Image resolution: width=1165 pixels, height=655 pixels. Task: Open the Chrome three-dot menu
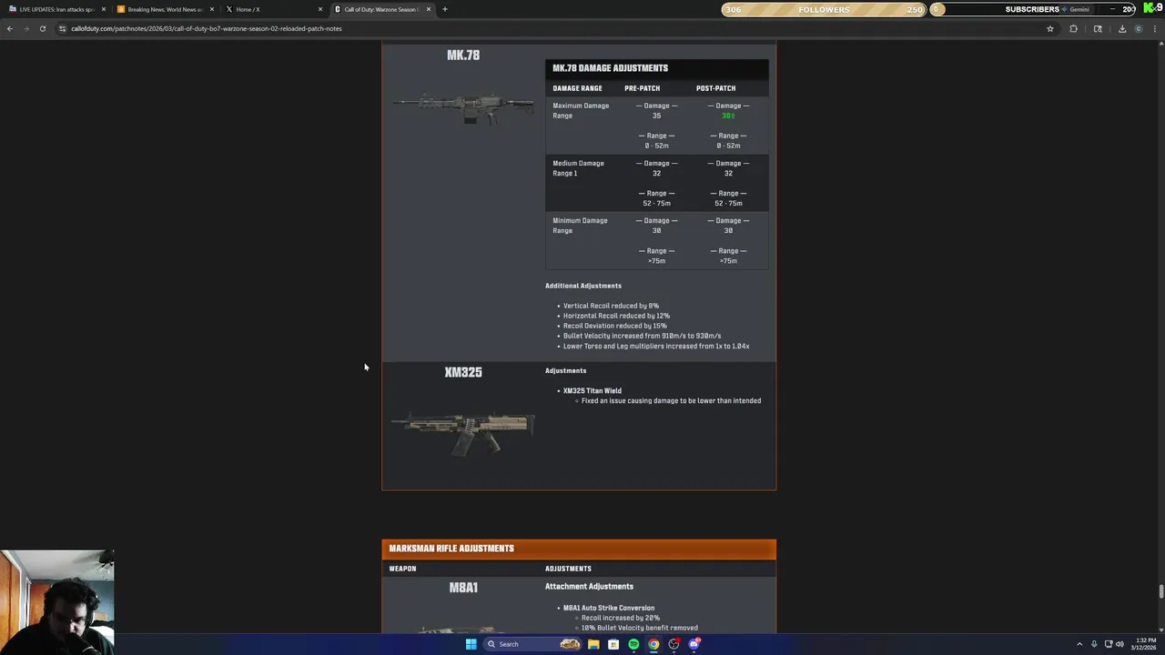coord(1155,28)
